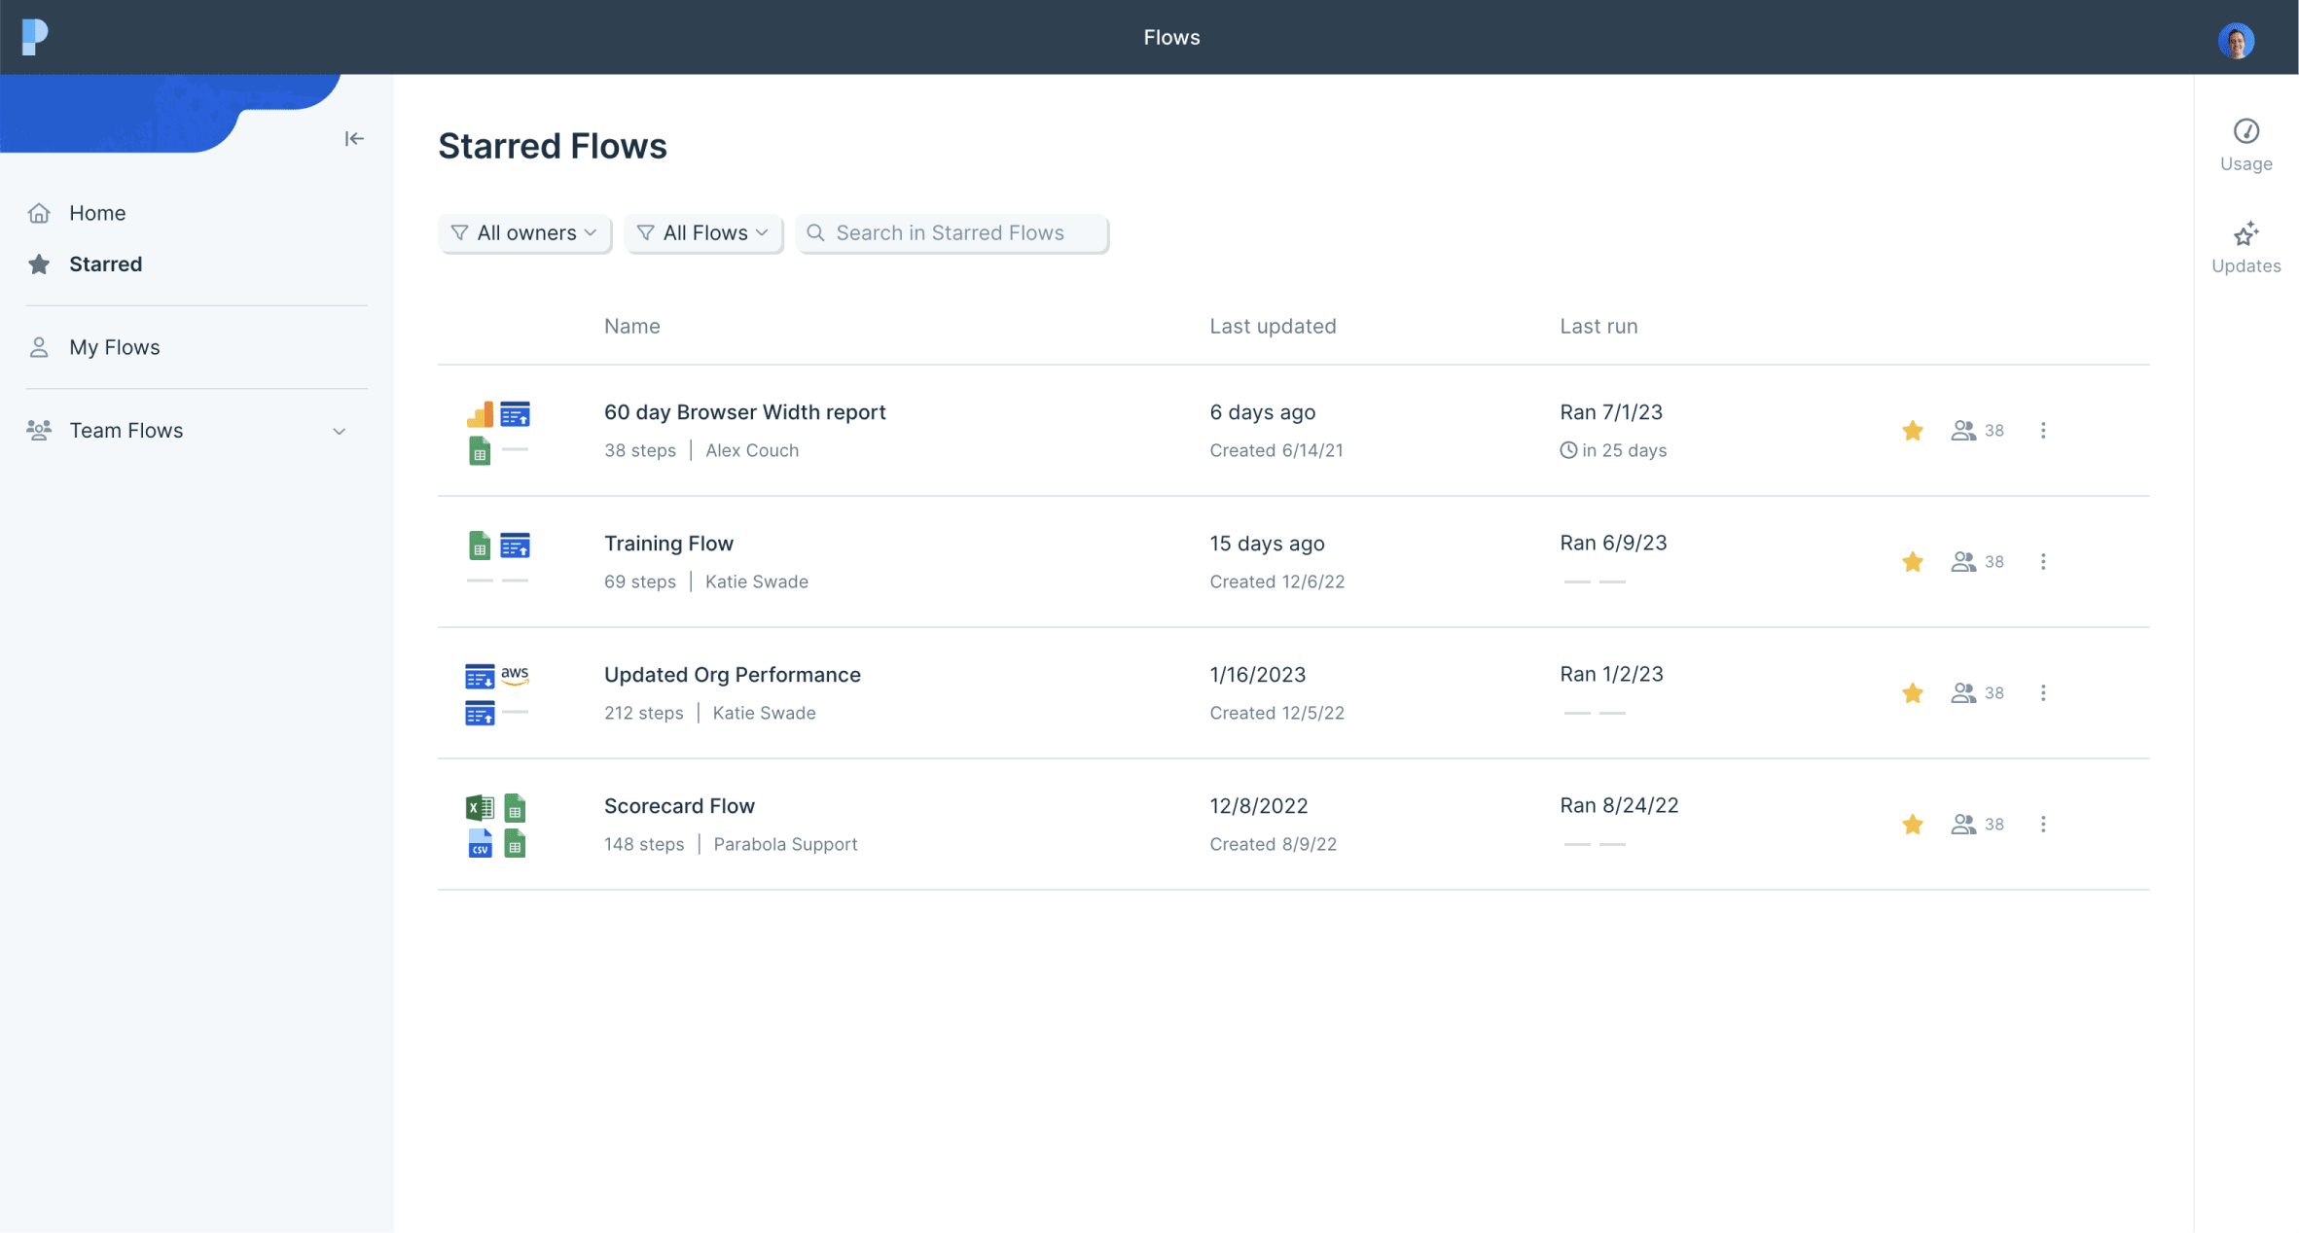Unstar the 60 day Browser Width report
This screenshot has width=2299, height=1233.
coord(1913,431)
